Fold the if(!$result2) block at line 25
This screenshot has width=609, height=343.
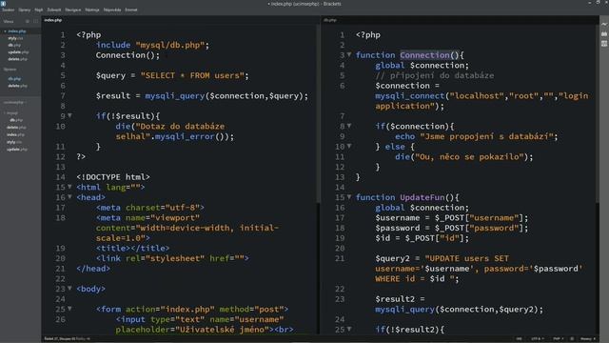(x=349, y=329)
